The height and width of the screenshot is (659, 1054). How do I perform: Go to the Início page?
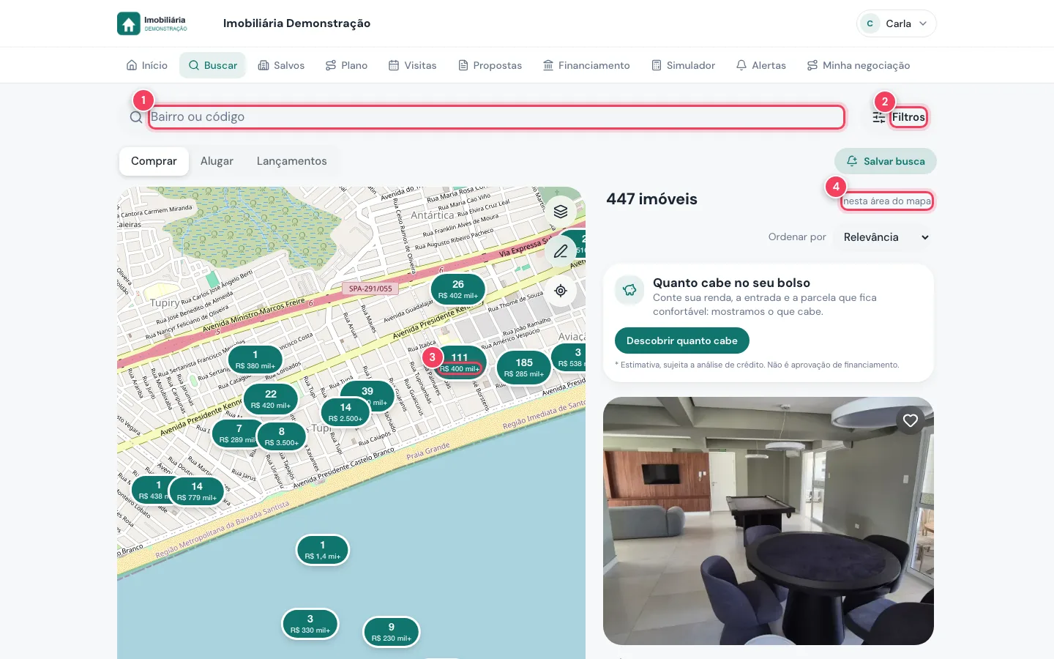147,65
